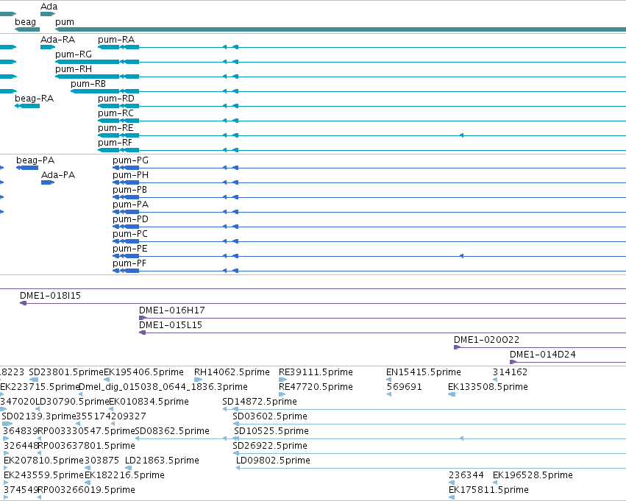Open EST SD14872.5prime
626x501 pixels.
pos(260,402)
